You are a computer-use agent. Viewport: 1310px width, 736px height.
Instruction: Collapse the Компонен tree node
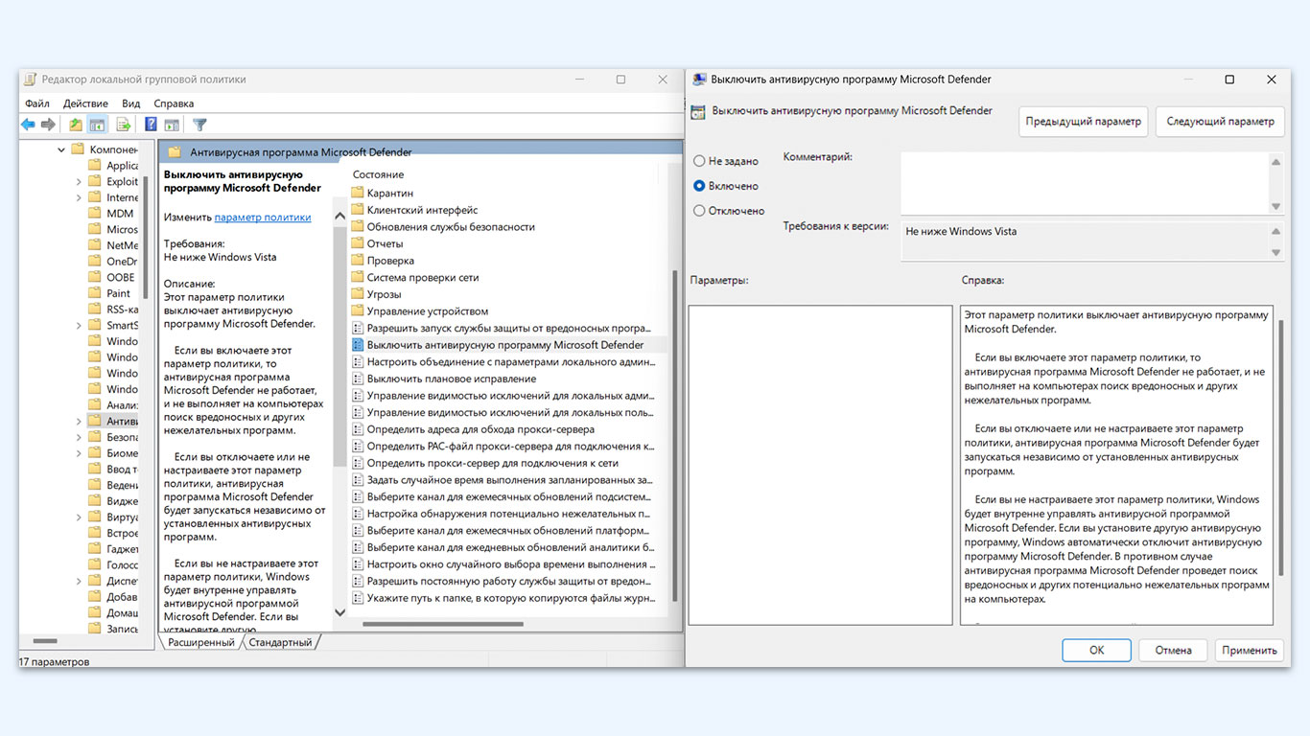click(62, 149)
